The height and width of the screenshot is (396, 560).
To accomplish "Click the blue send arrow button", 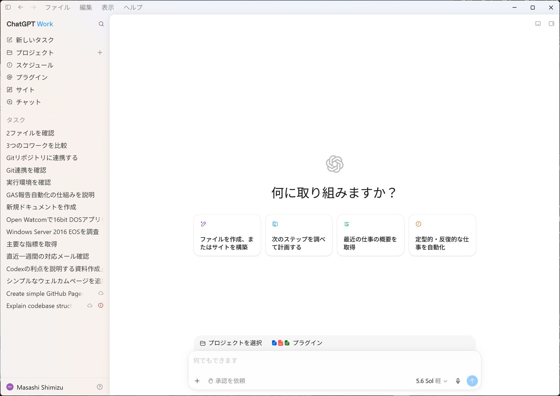I will click(x=472, y=381).
